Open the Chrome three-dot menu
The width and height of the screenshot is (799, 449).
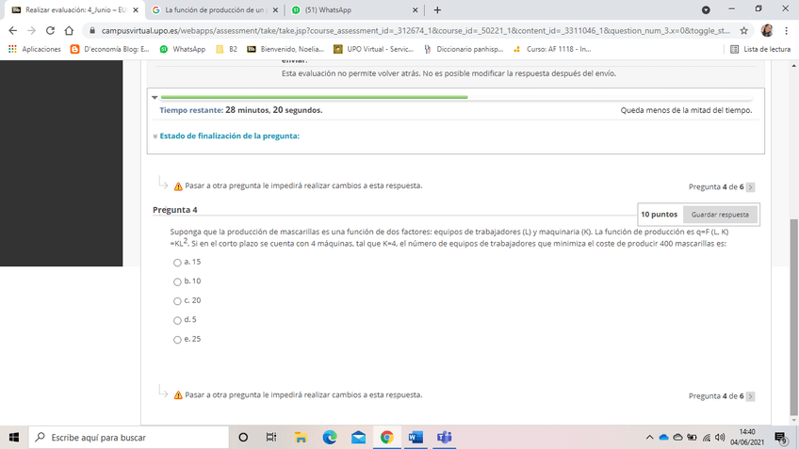(786, 30)
